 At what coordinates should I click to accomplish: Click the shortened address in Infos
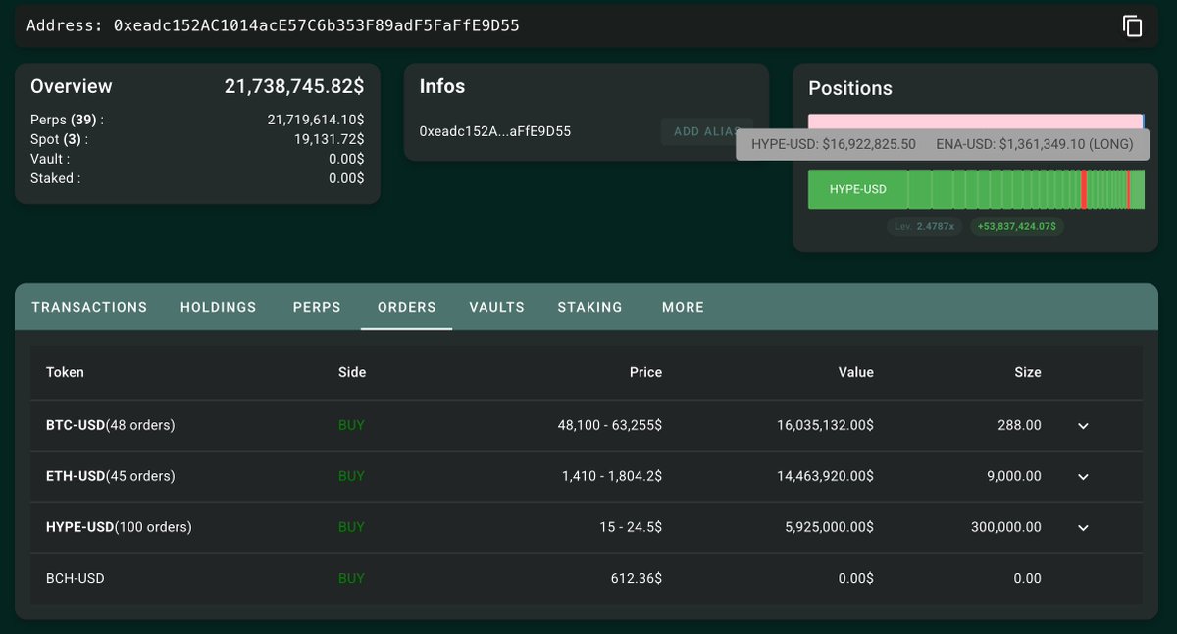point(494,131)
